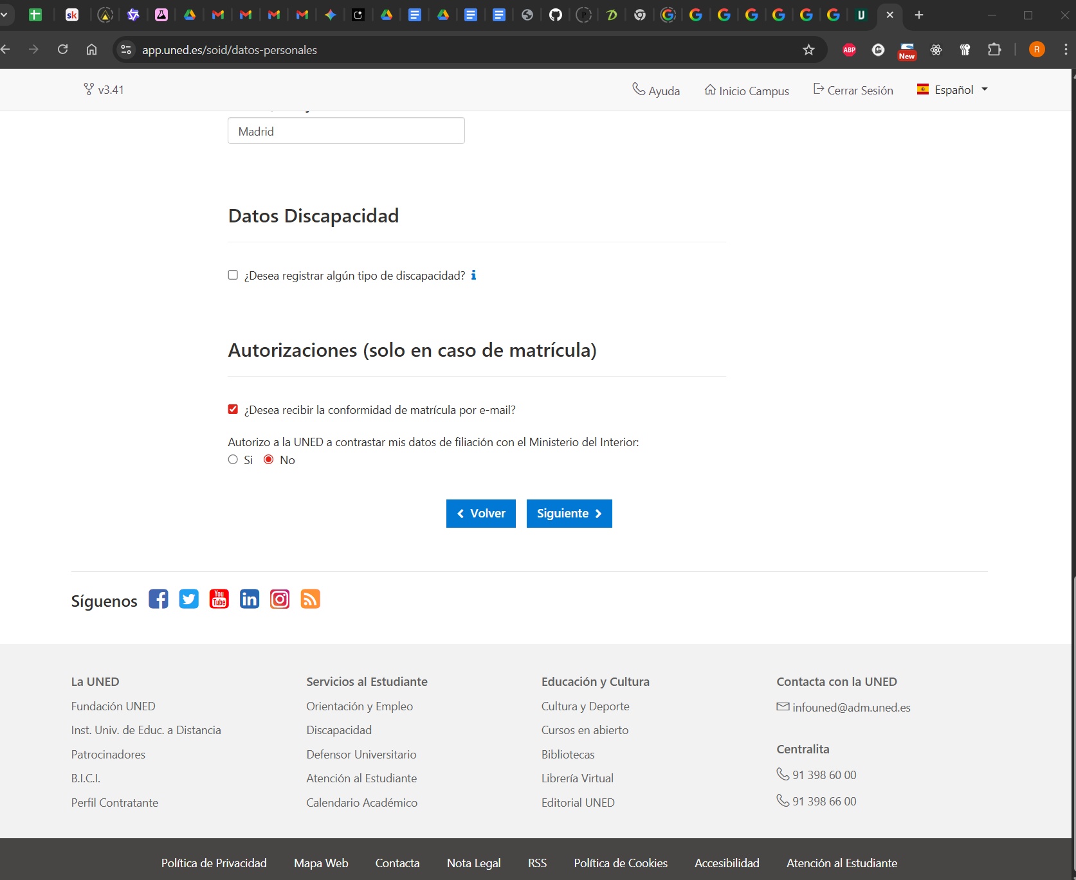Viewport: 1076px width, 880px height.
Task: Open Chrome extensions puzzle menu
Action: tap(994, 50)
